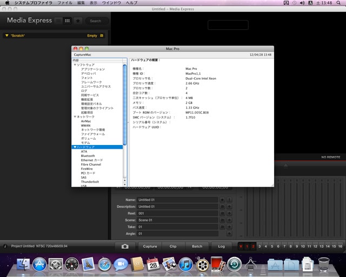The image size is (346, 277).
Task: Click the clapper icon beside Reel
Action: click(x=222, y=213)
